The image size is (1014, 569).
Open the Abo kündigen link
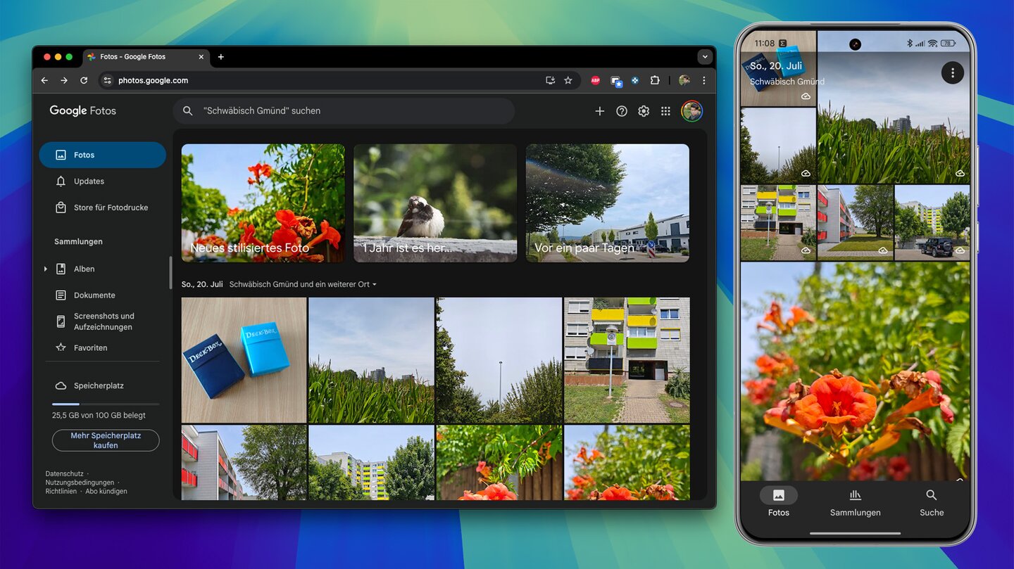tap(106, 491)
